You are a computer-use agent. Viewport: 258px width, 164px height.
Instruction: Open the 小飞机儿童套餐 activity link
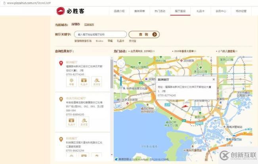(228, 51)
